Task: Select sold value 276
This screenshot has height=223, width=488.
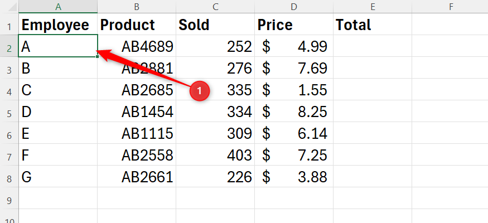Action: pyautogui.click(x=215, y=68)
